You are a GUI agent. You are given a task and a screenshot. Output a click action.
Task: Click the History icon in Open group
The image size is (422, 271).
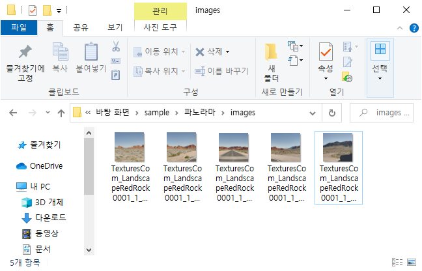[x=348, y=77]
